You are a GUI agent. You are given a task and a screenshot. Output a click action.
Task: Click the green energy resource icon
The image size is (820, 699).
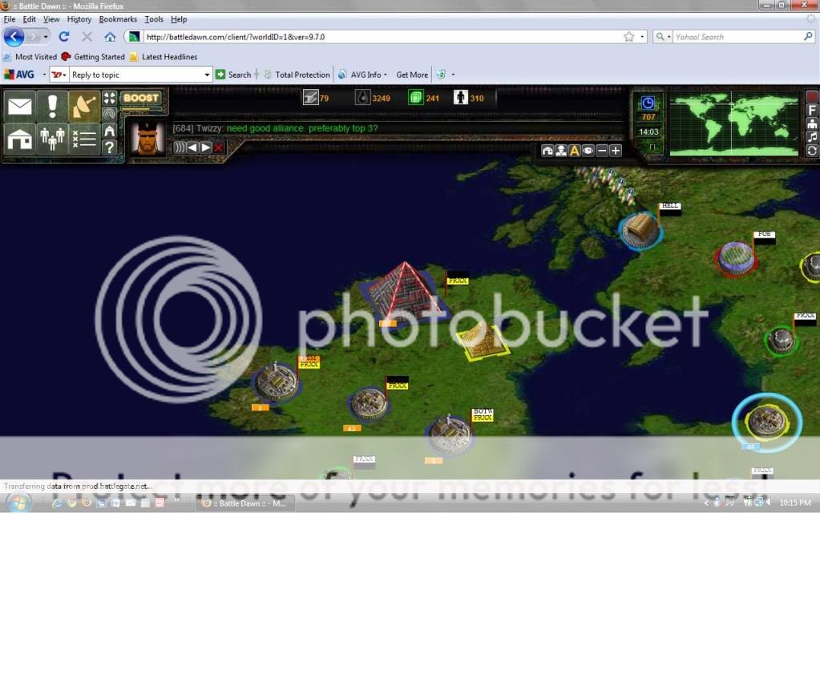click(x=416, y=98)
